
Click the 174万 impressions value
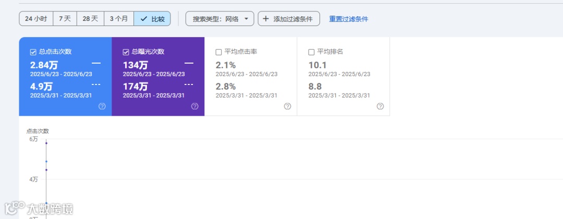pos(136,87)
